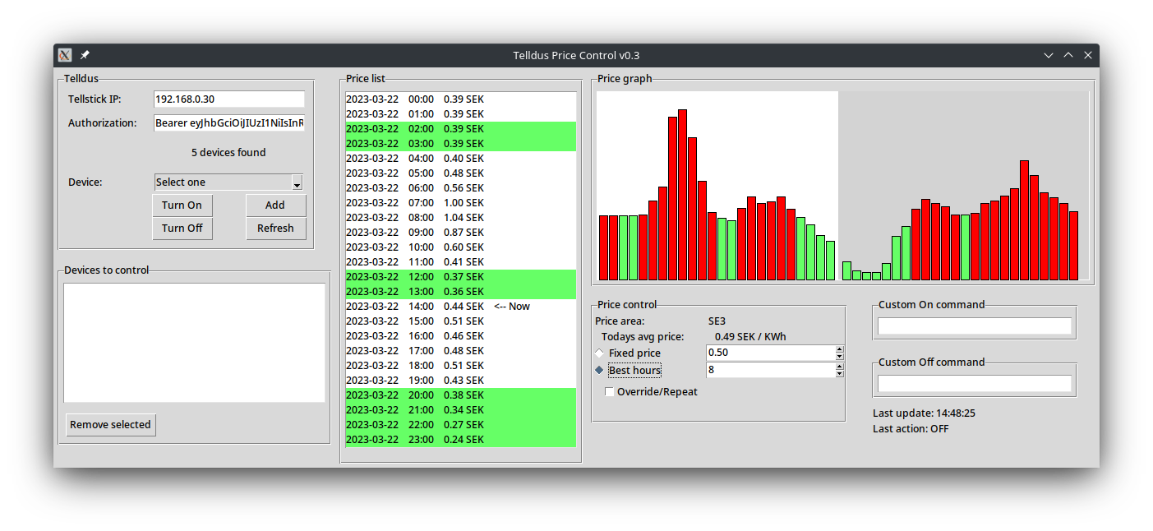
Task: Click the 'Last action: OFF' text
Action: 911,429
